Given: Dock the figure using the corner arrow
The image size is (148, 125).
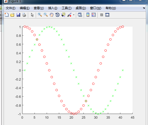Looking at the screenshot, I should coord(144,8).
